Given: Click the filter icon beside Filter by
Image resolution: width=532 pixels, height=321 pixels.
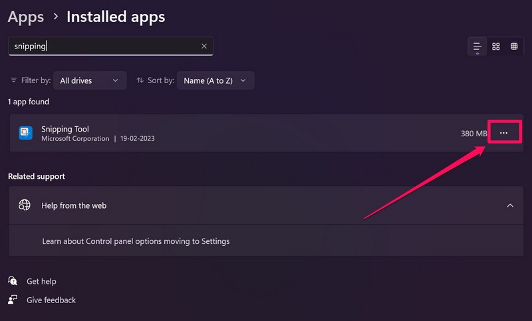Looking at the screenshot, I should (14, 80).
